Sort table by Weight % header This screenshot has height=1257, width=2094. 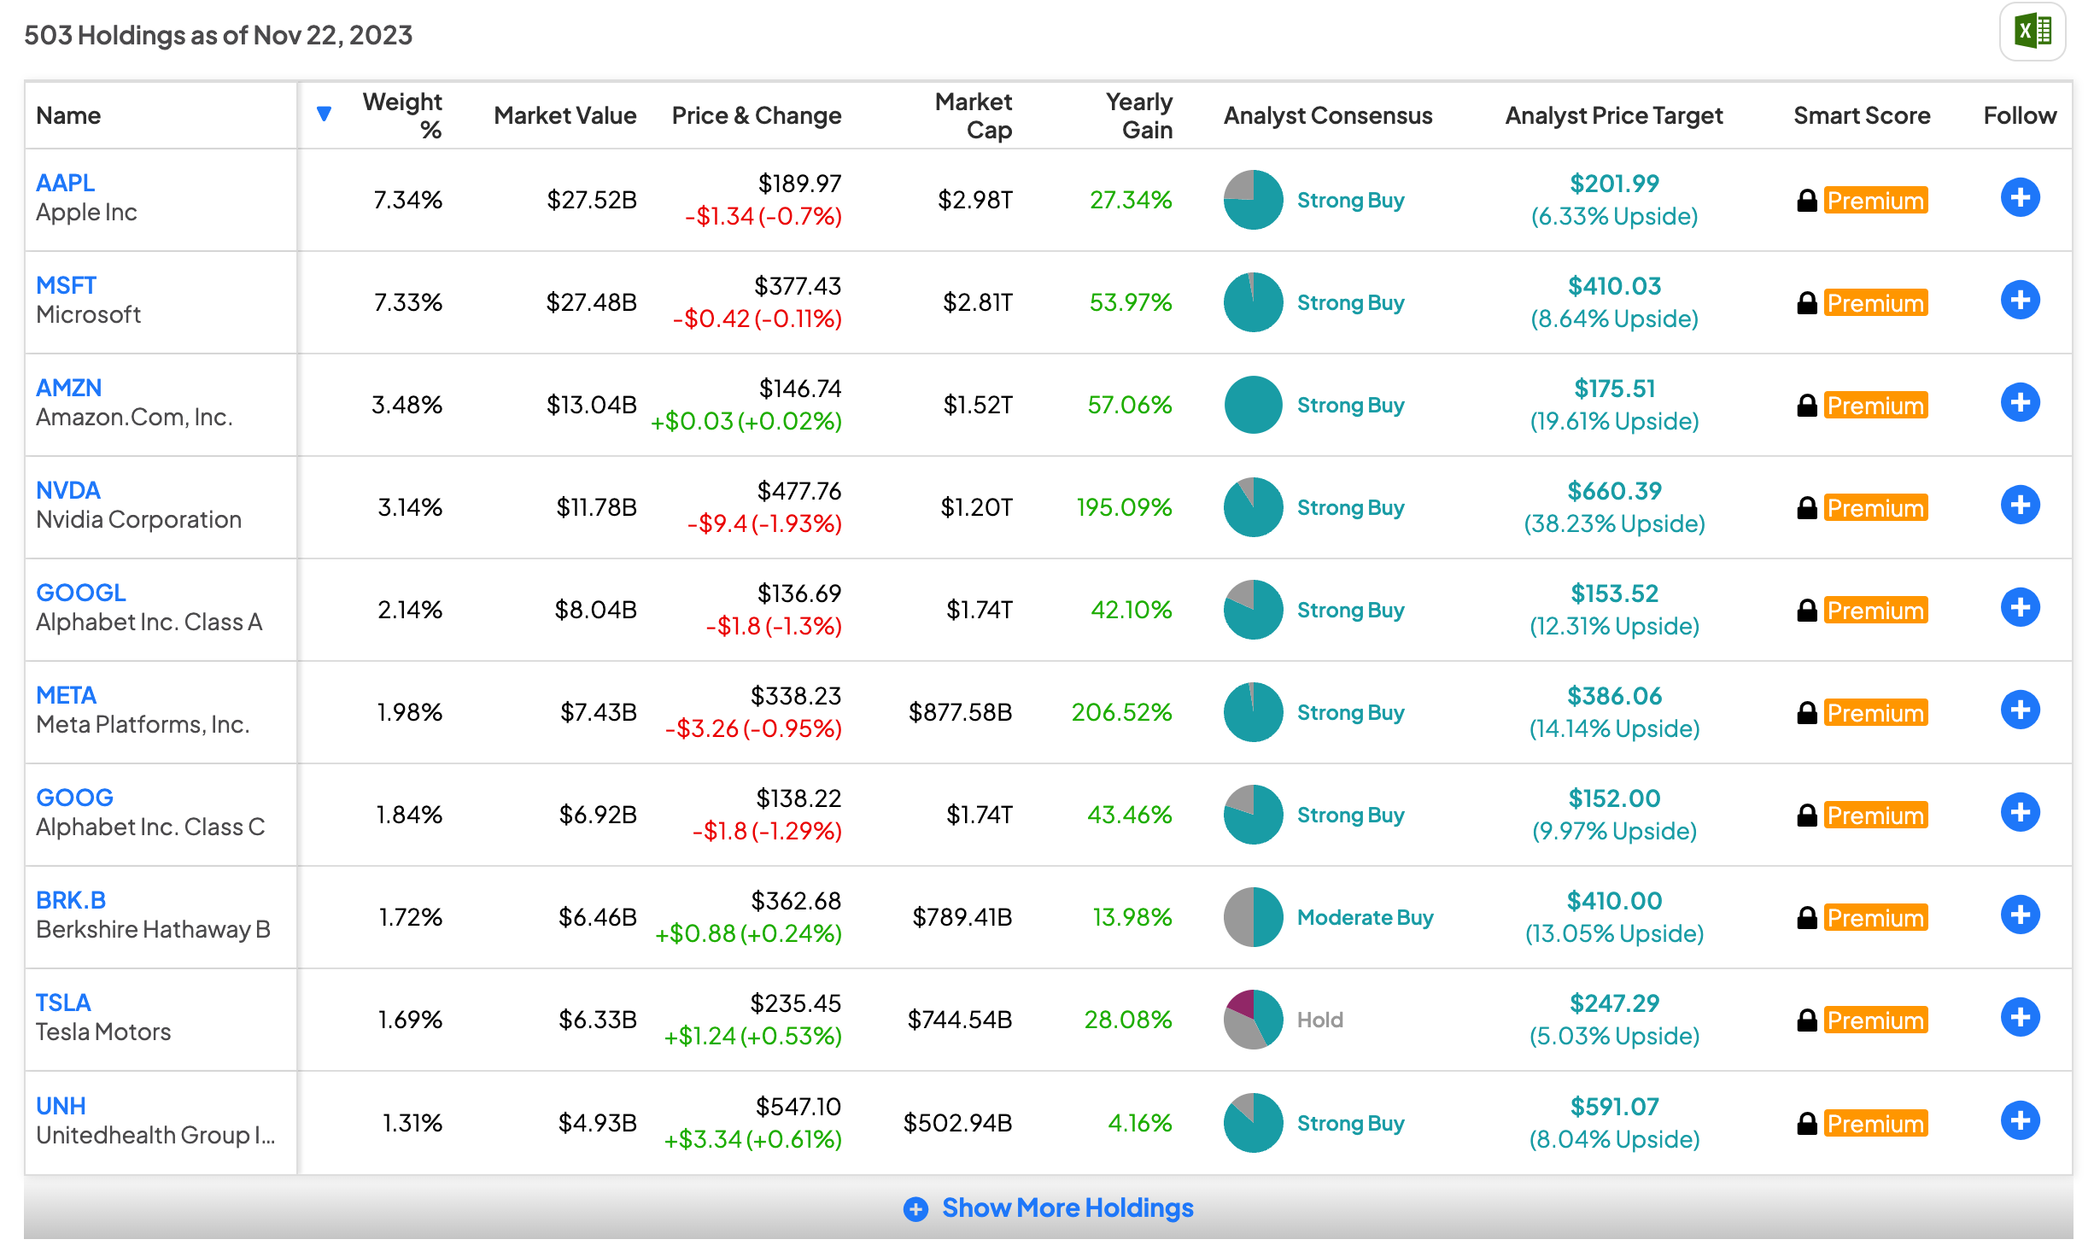click(402, 115)
